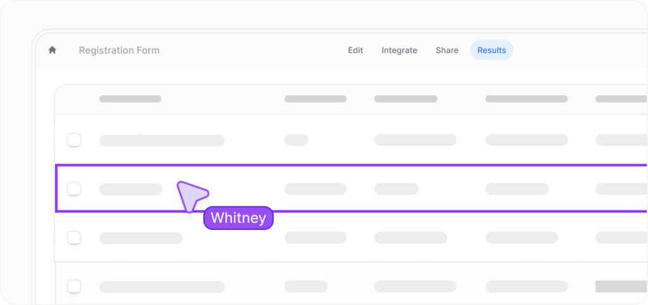Click the third row's name placeholder
Image resolution: width=648 pixels, height=305 pixels.
coord(141,238)
